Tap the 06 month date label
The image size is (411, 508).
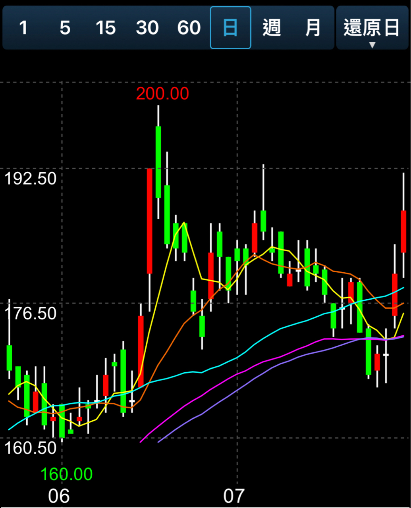point(59,496)
